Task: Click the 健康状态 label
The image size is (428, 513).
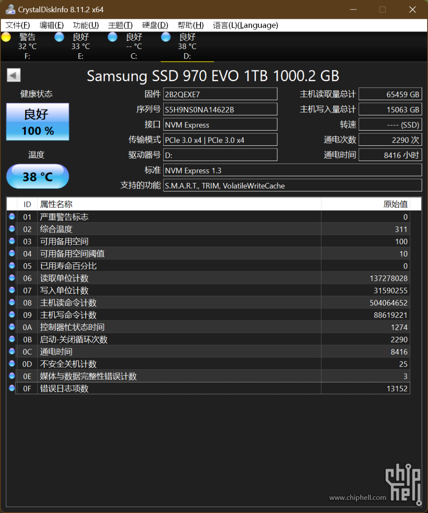Action: 36,94
